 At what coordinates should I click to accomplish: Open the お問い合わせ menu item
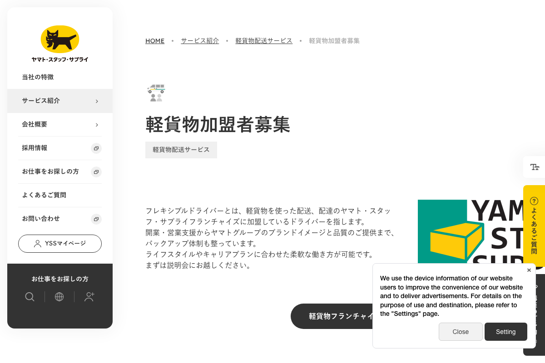60,219
